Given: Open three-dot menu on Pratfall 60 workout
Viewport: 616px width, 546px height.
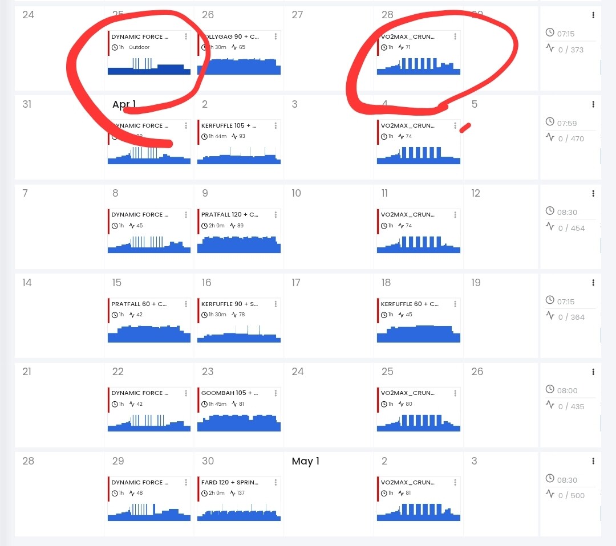Looking at the screenshot, I should tap(186, 304).
